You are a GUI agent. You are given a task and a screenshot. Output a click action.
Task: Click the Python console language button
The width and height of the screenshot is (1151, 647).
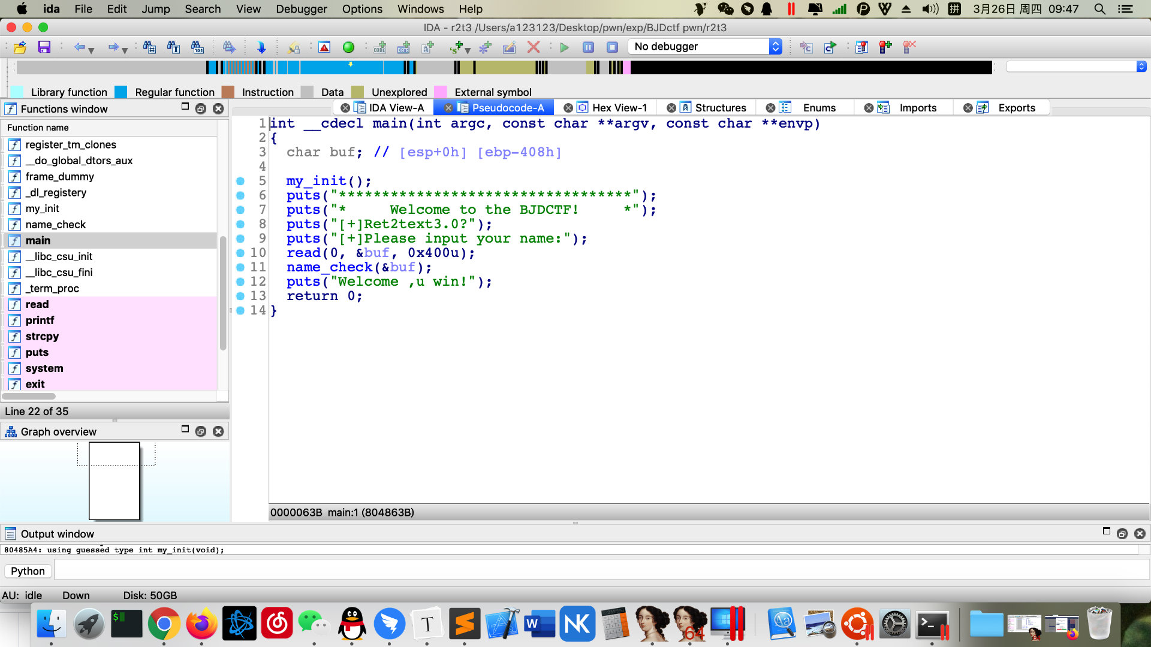click(28, 571)
